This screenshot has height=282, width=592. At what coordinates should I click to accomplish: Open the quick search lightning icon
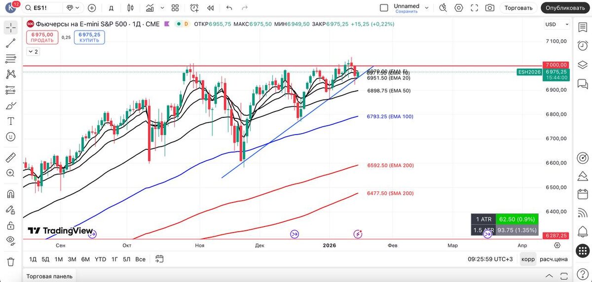(x=443, y=8)
